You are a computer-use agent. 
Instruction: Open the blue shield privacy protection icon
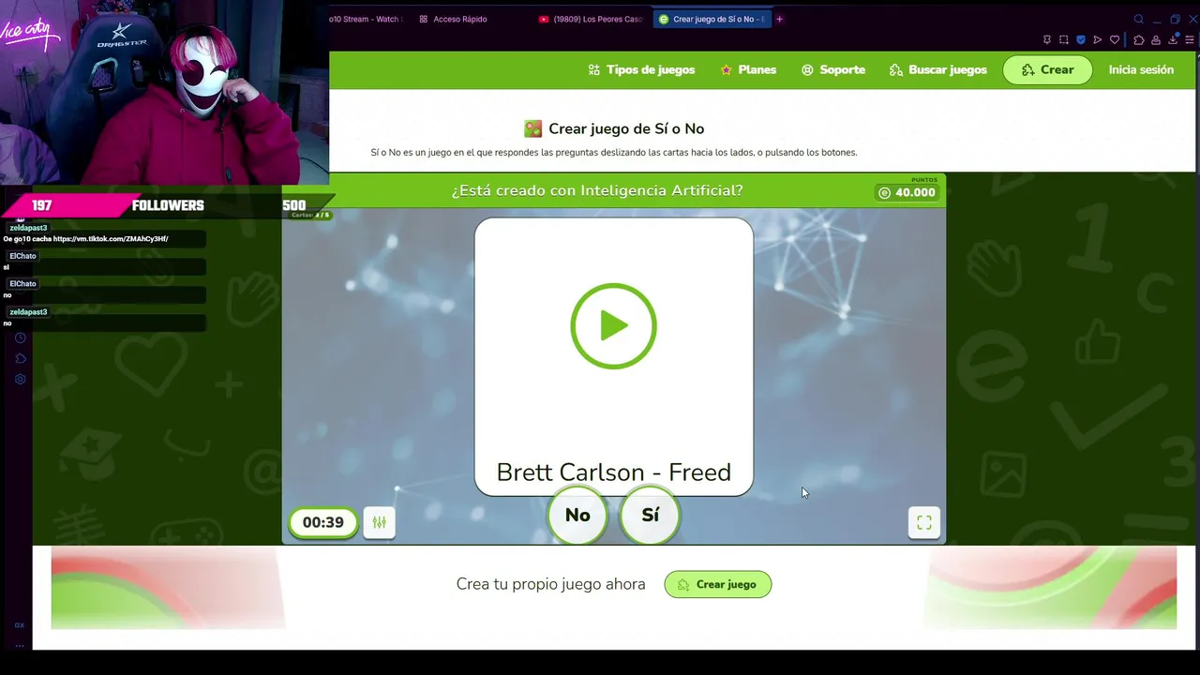1081,39
